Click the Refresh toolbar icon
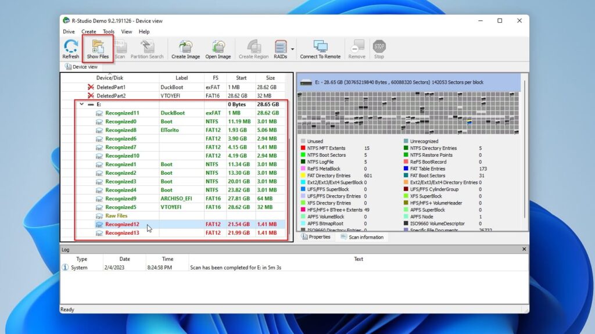 point(70,49)
